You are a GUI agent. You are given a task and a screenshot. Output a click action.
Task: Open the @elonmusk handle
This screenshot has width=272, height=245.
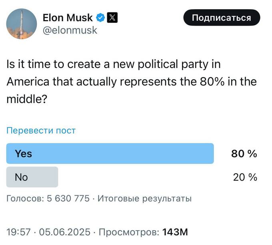(x=70, y=30)
